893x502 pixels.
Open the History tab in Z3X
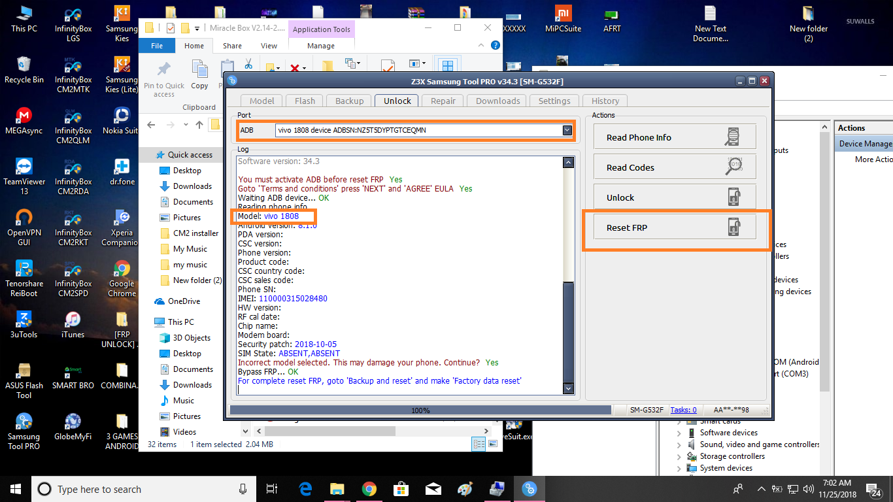pos(605,101)
